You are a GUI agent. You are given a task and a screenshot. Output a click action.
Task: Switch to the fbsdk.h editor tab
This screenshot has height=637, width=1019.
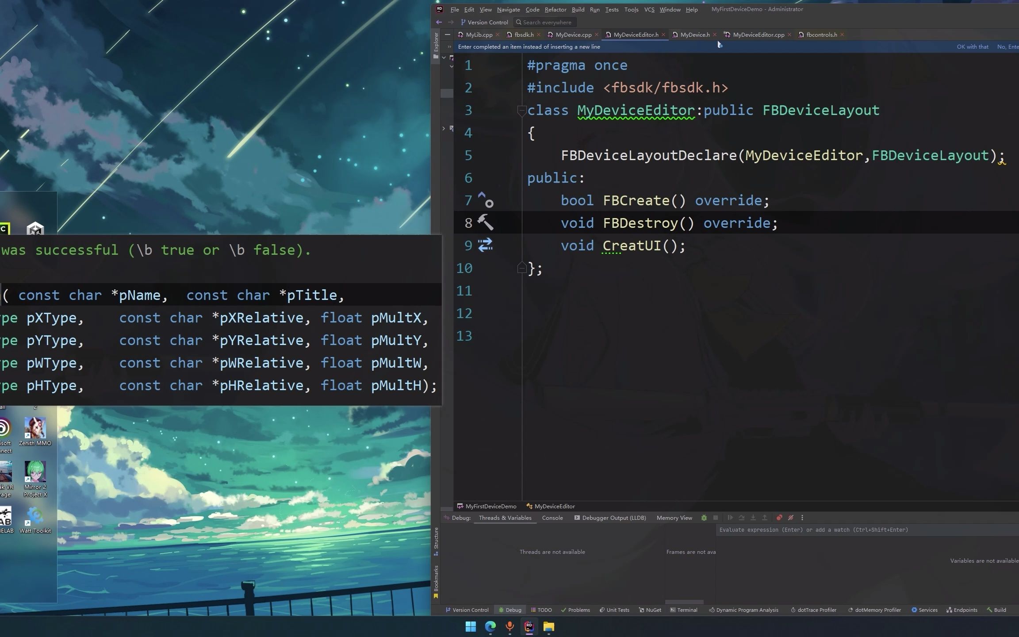pos(523,35)
